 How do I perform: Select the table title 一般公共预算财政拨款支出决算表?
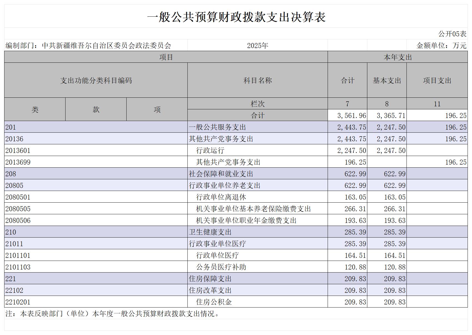(236, 17)
